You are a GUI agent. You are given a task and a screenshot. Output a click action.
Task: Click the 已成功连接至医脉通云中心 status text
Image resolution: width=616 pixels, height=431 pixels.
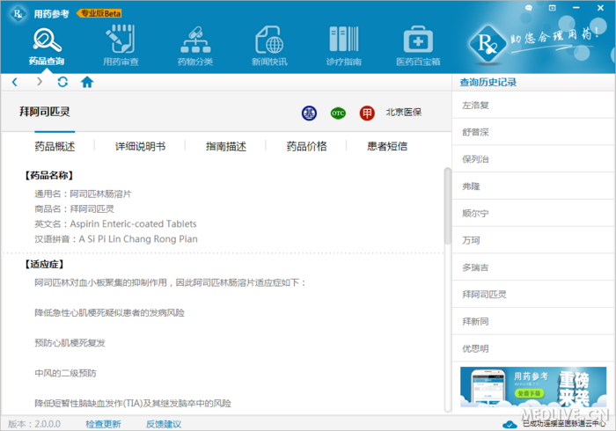[x=564, y=424]
